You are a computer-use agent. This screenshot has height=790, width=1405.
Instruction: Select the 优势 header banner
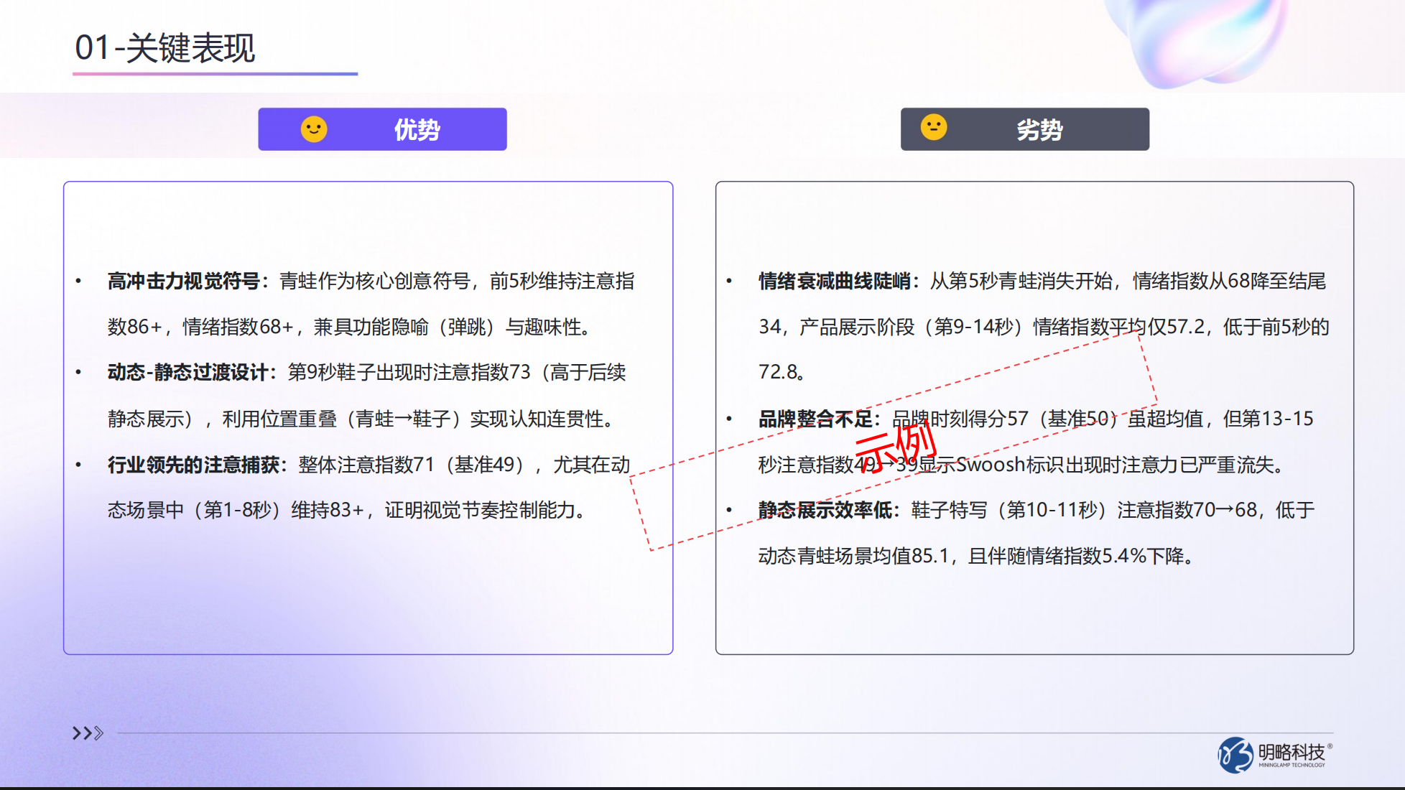pos(382,129)
